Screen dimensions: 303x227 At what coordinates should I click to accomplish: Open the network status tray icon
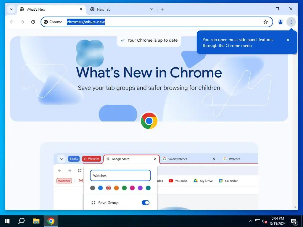[x=258, y=221]
